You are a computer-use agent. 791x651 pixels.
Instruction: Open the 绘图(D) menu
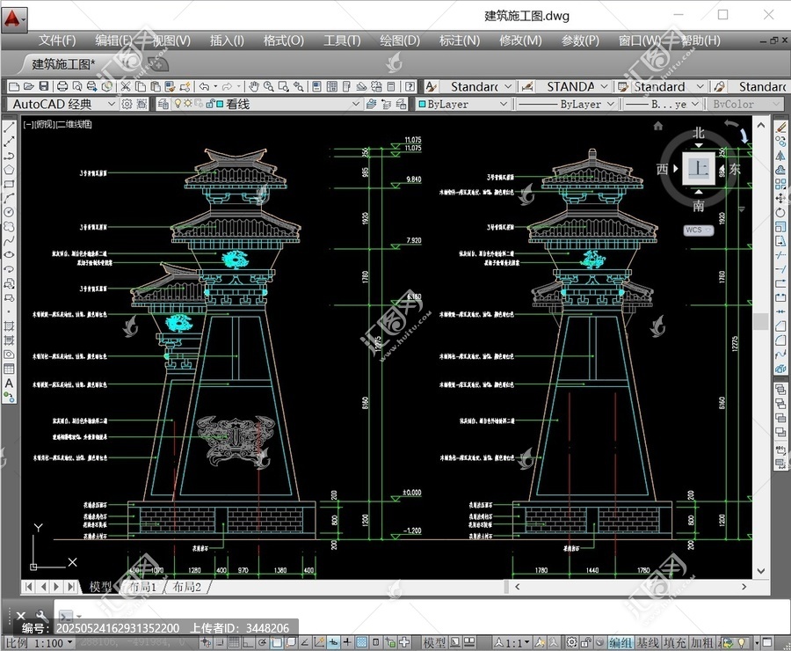tap(400, 40)
